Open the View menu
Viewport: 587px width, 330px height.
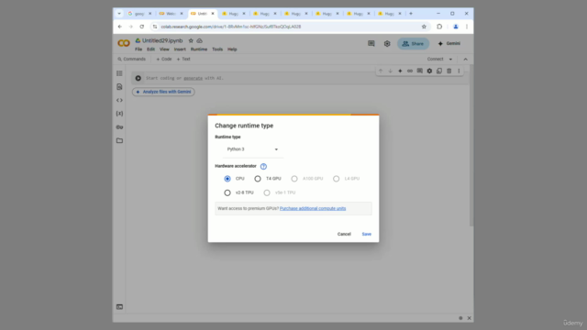tap(164, 49)
